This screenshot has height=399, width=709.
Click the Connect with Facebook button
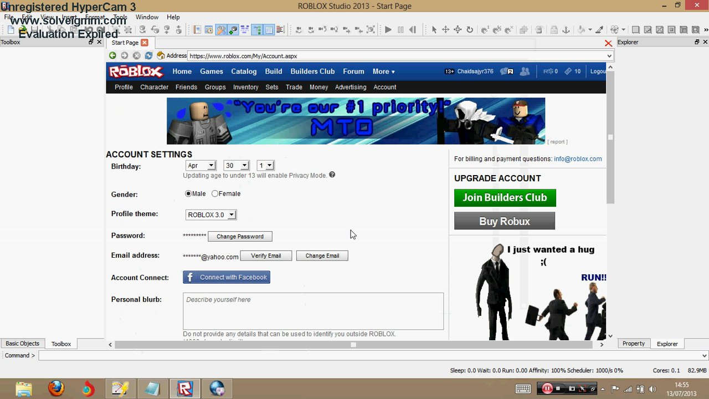pyautogui.click(x=227, y=278)
